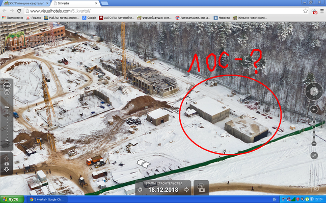Image resolution: width=326 pixels, height=203 pixels.
Task: Reload the page with the refresh icon
Action: 19,11
